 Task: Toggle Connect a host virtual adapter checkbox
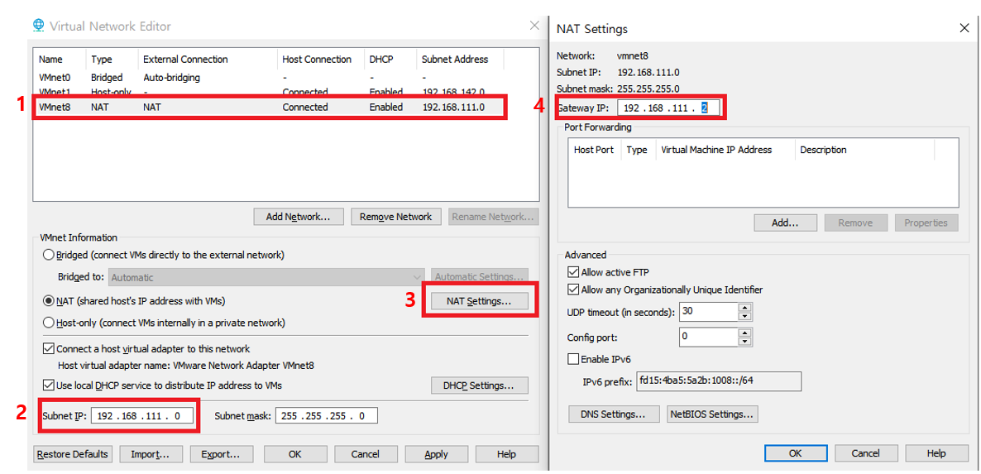point(49,349)
